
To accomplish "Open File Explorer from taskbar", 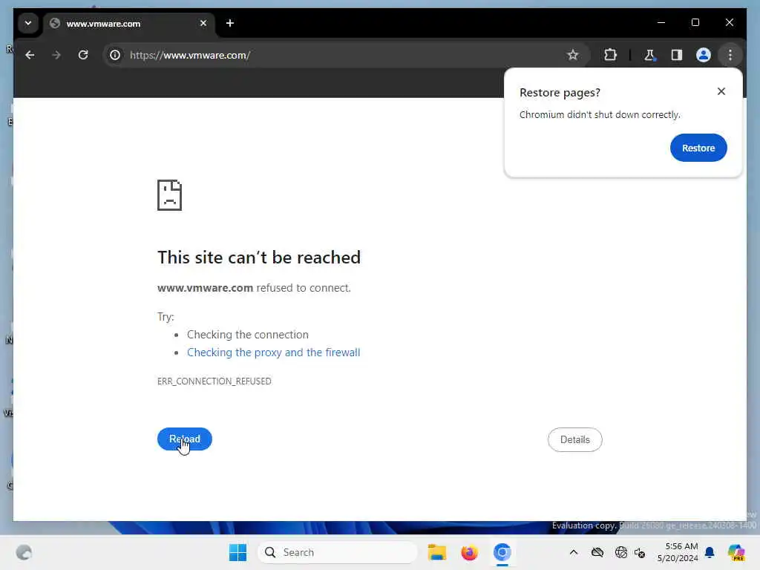I will point(436,552).
